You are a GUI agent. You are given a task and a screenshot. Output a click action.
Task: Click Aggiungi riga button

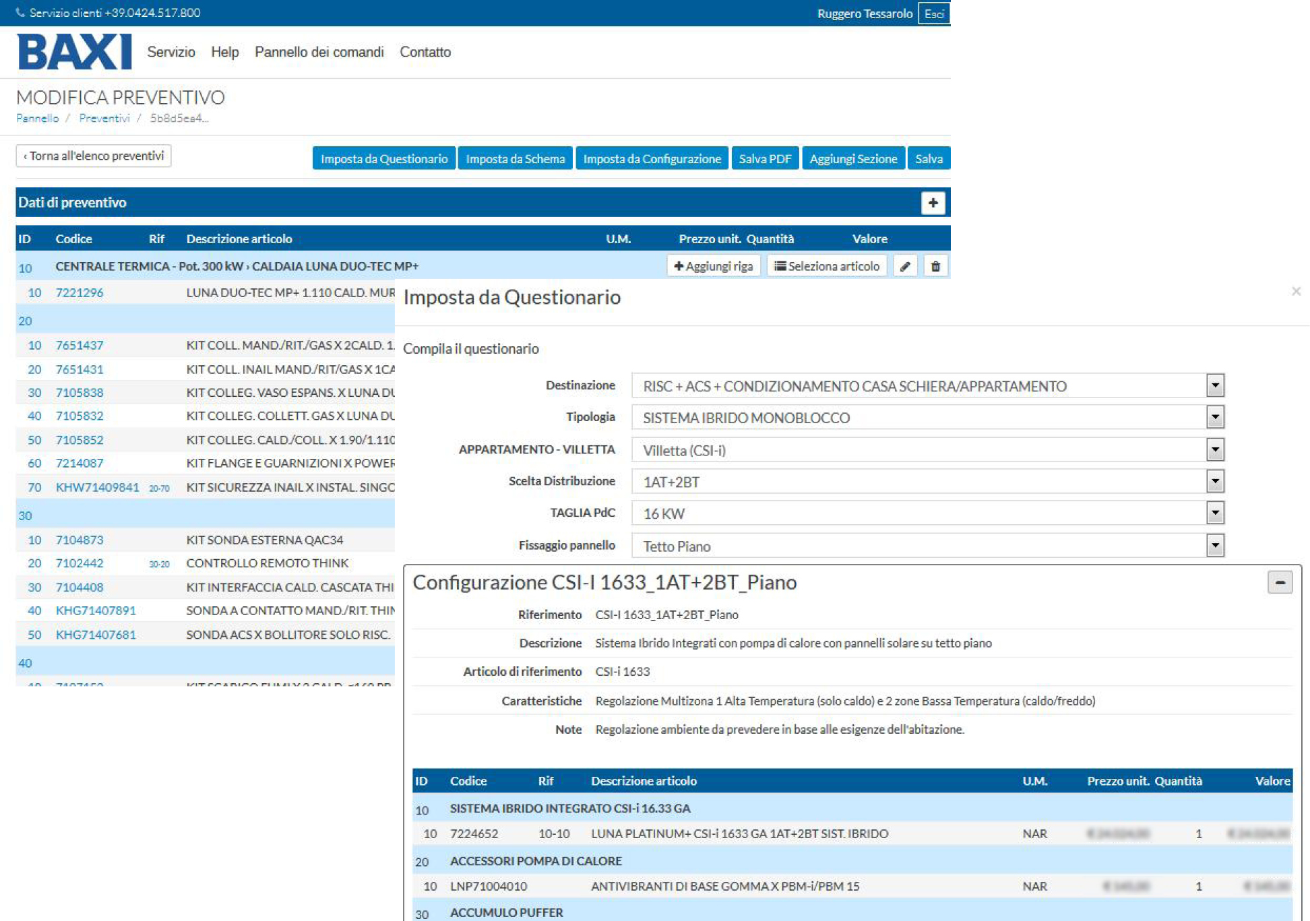(x=714, y=266)
